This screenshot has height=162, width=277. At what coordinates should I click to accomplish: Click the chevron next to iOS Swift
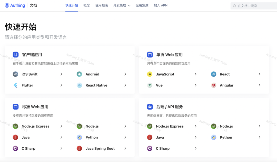(x=61, y=74)
